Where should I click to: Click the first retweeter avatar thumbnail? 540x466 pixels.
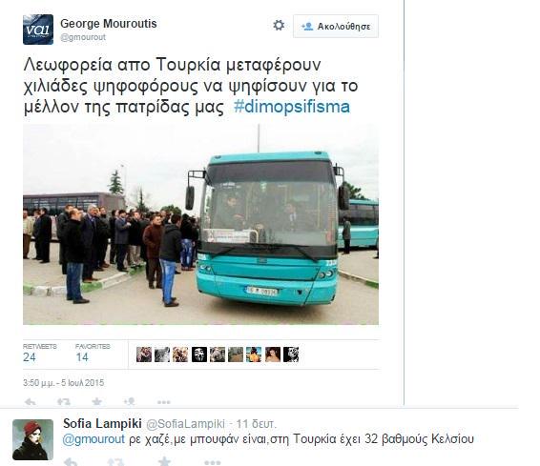coord(144,355)
